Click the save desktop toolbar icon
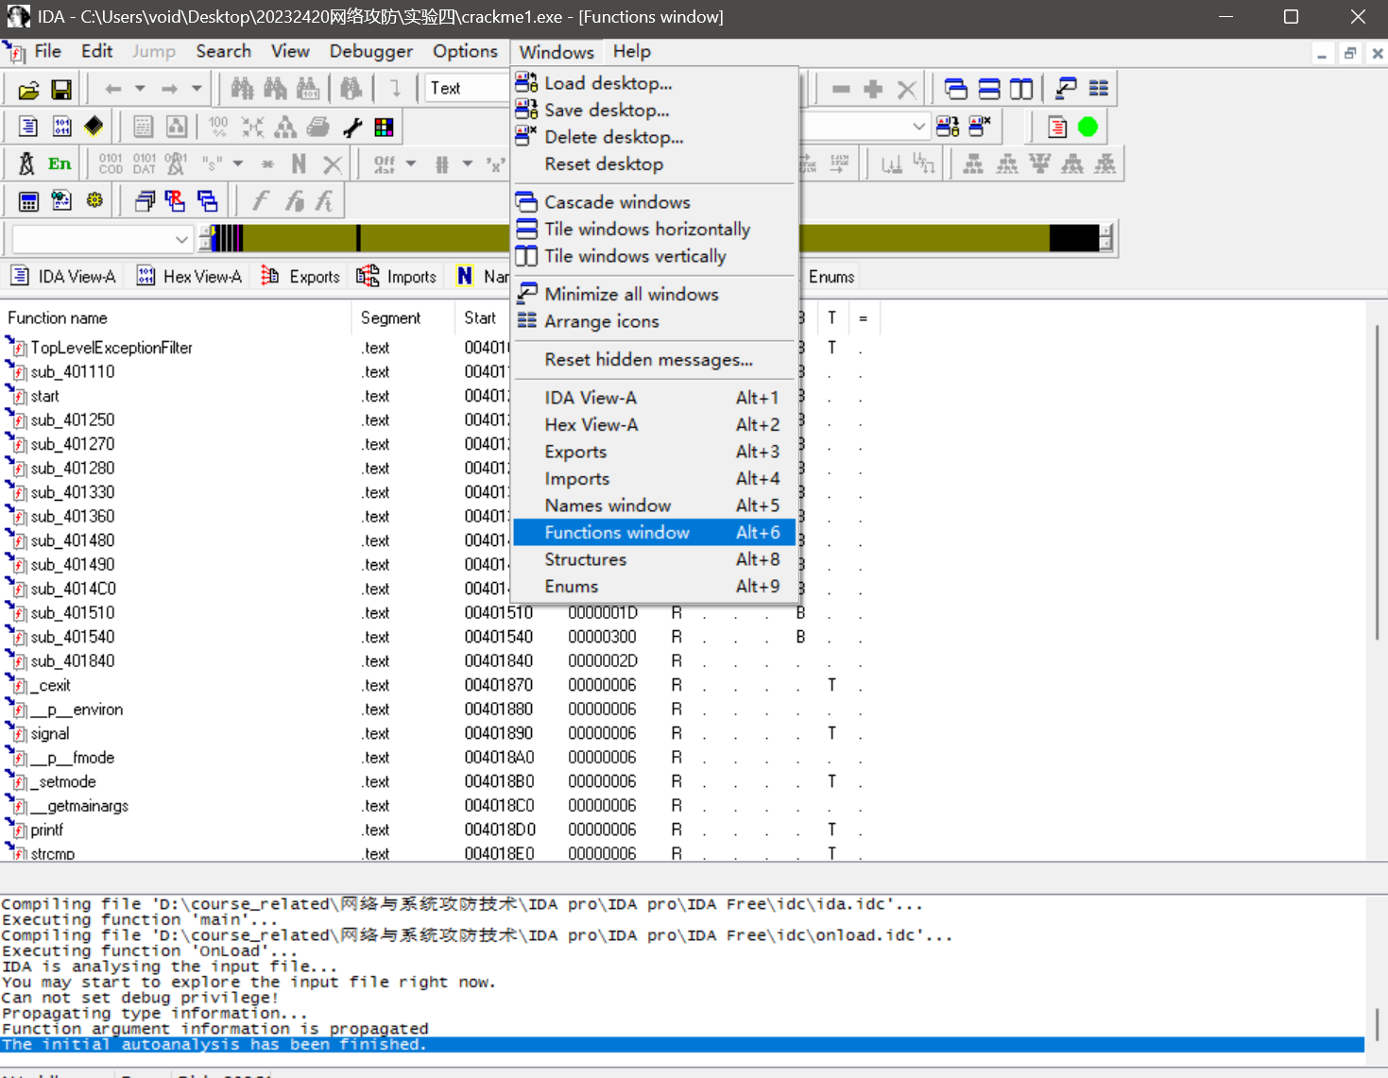 (948, 127)
